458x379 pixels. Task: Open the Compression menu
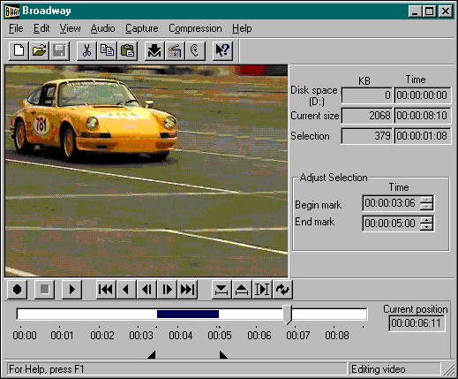[x=195, y=28]
